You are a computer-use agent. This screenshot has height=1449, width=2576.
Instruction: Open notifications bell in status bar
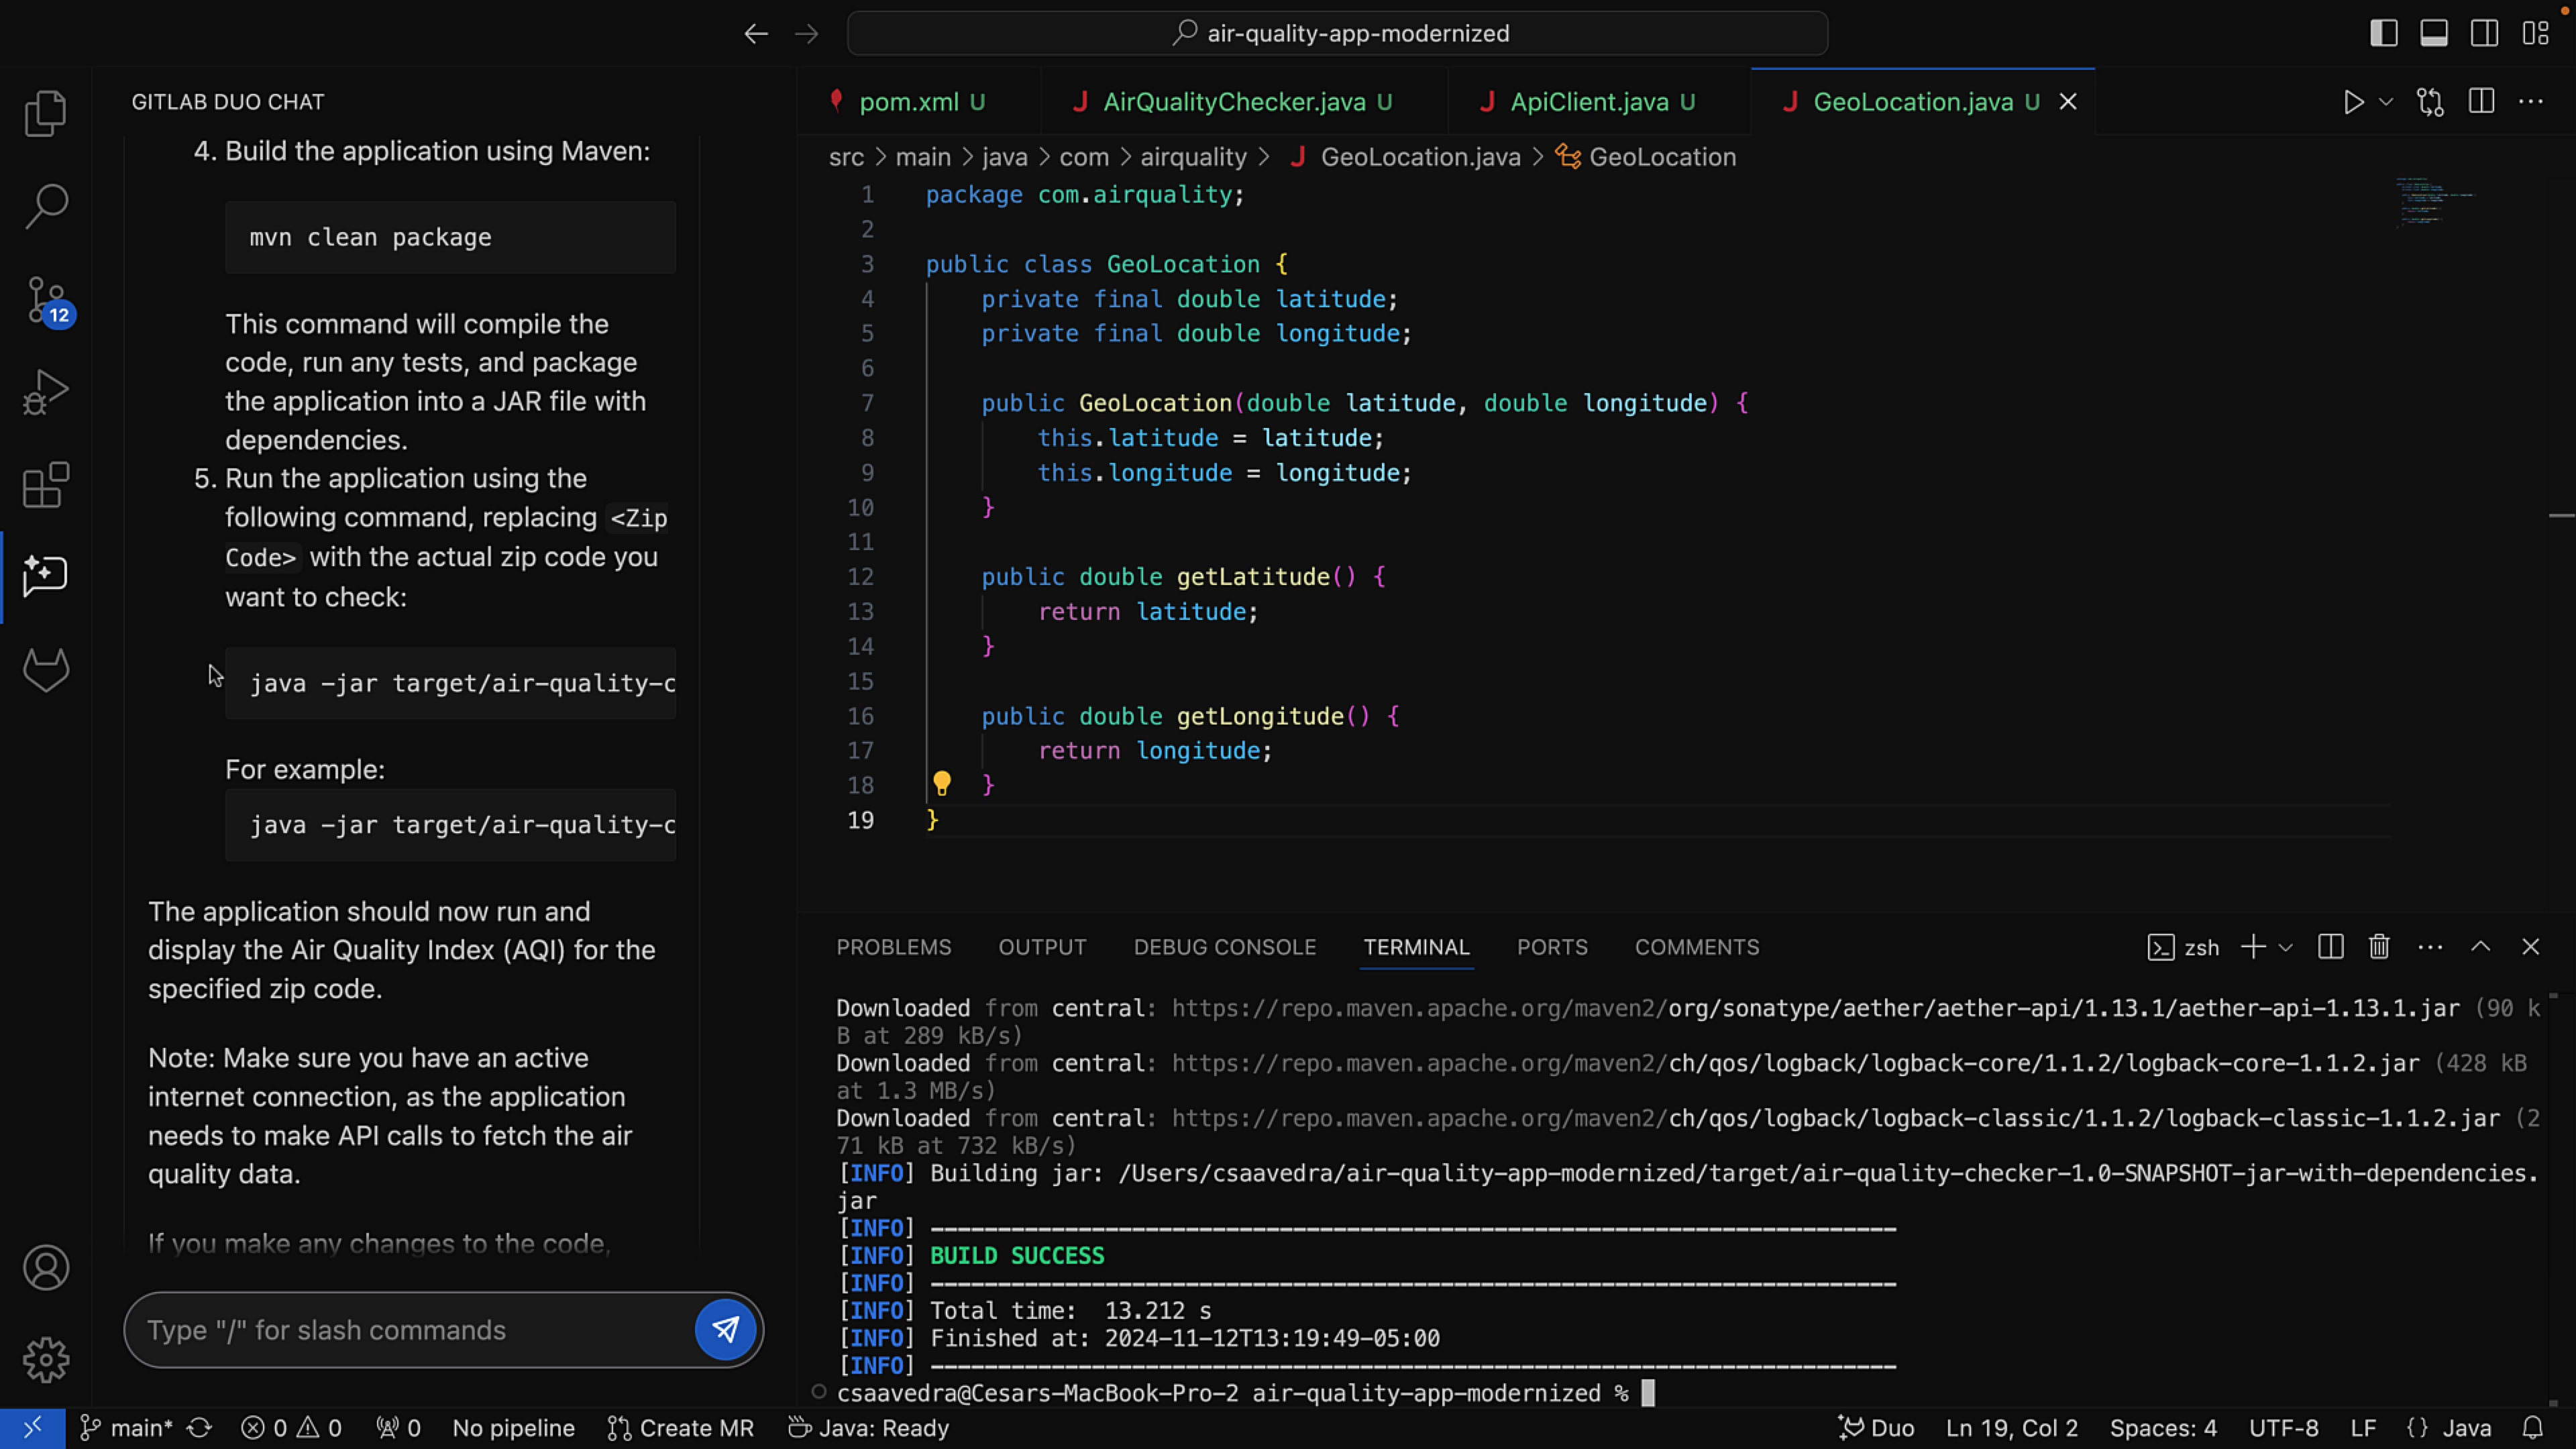[x=2532, y=1428]
